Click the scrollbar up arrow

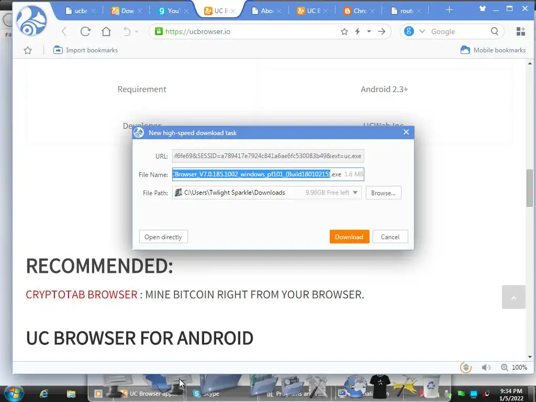tap(530, 63)
